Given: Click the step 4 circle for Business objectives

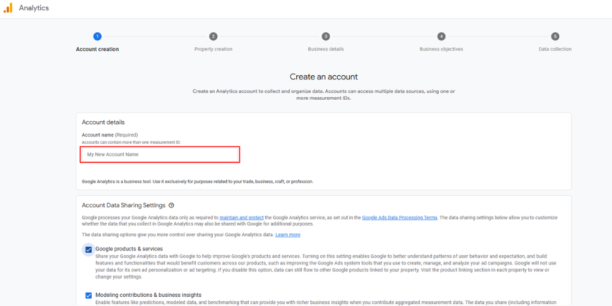Looking at the screenshot, I should tap(441, 36).
